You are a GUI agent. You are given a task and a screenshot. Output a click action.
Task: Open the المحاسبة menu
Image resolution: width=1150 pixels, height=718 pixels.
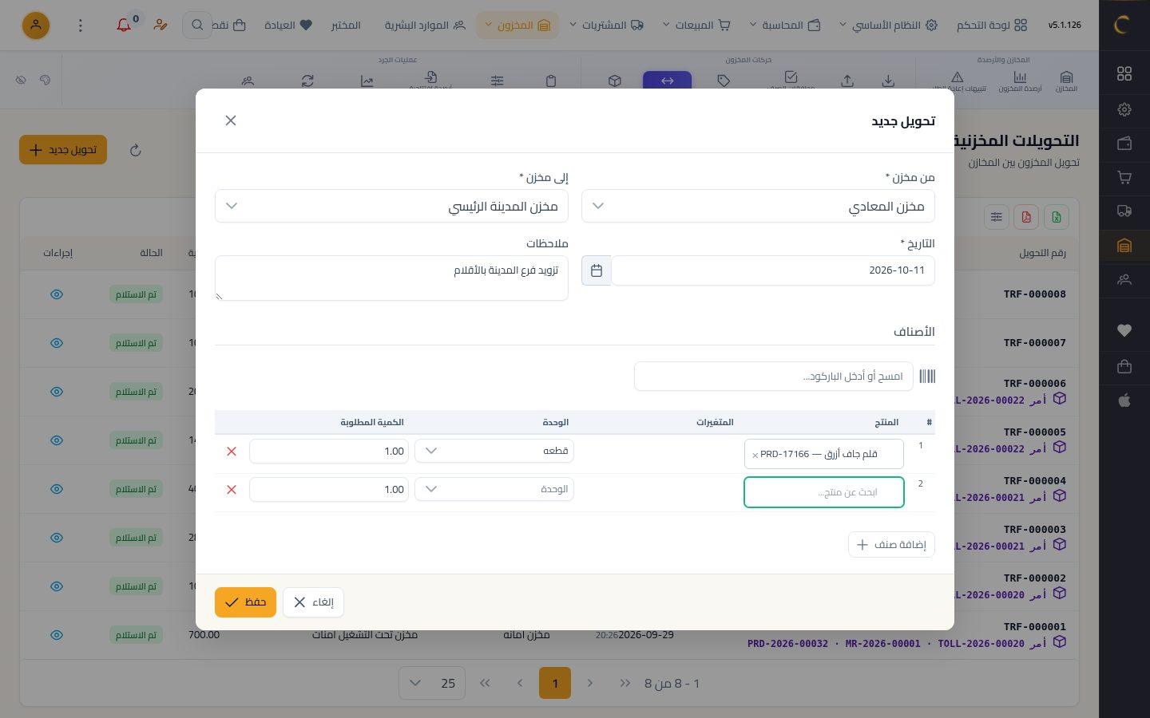pyautogui.click(x=785, y=26)
